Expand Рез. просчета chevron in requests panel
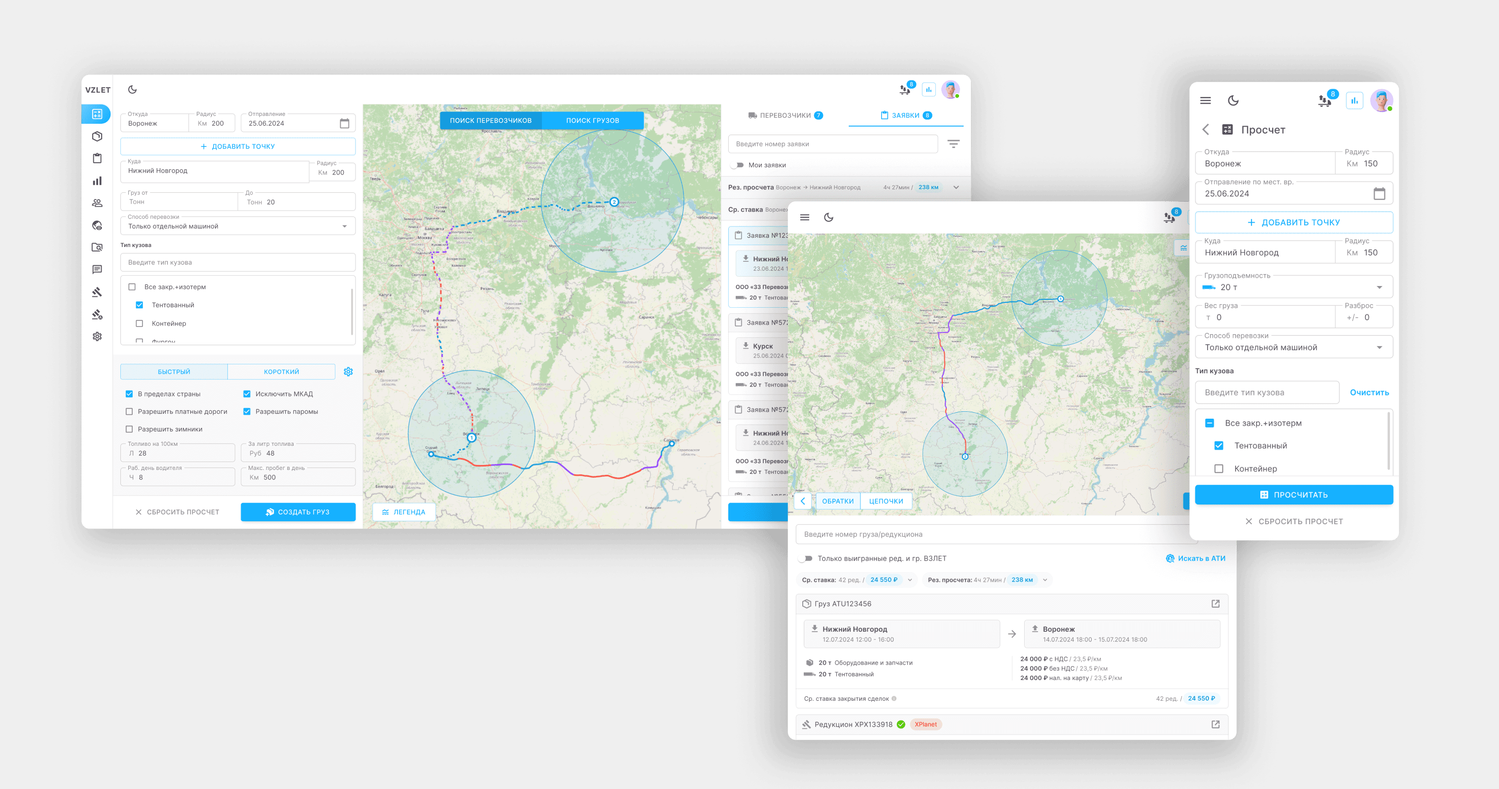 (956, 187)
